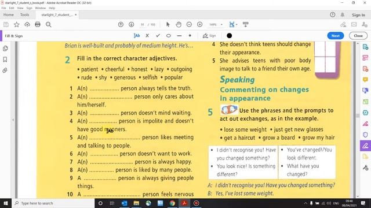Viewport: 371px width, 208px height.
Task: Click the scroll down arrow of document
Action: [x=358, y=196]
